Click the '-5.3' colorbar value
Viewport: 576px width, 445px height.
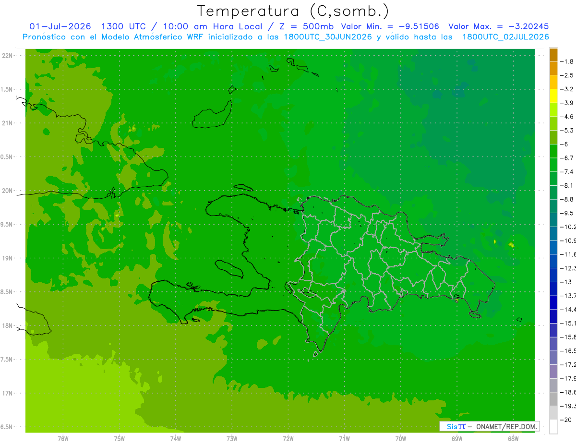point(567,130)
